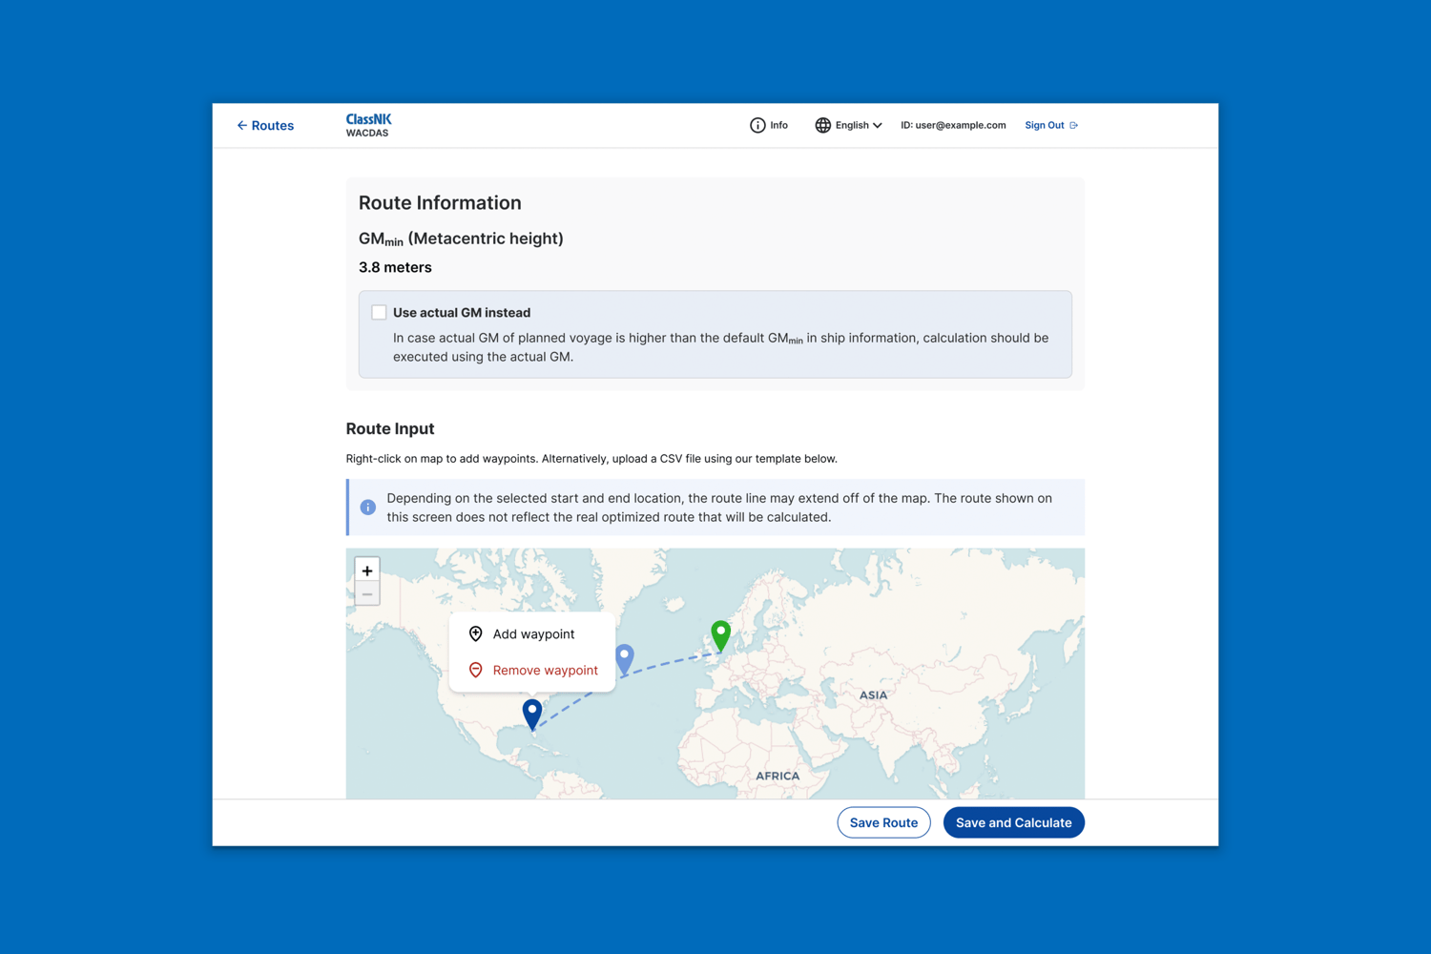Choose Remove waypoint from the context menu

[544, 671]
